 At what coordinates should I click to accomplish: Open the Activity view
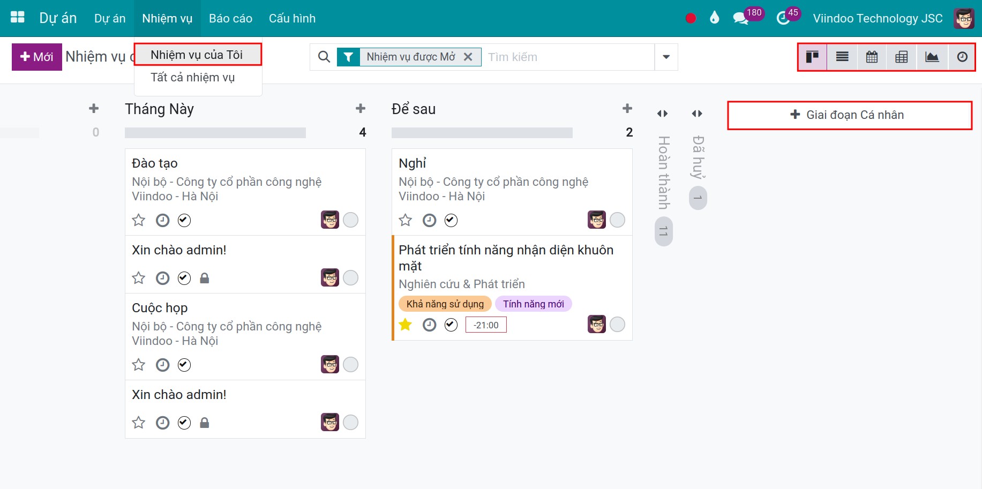(962, 57)
